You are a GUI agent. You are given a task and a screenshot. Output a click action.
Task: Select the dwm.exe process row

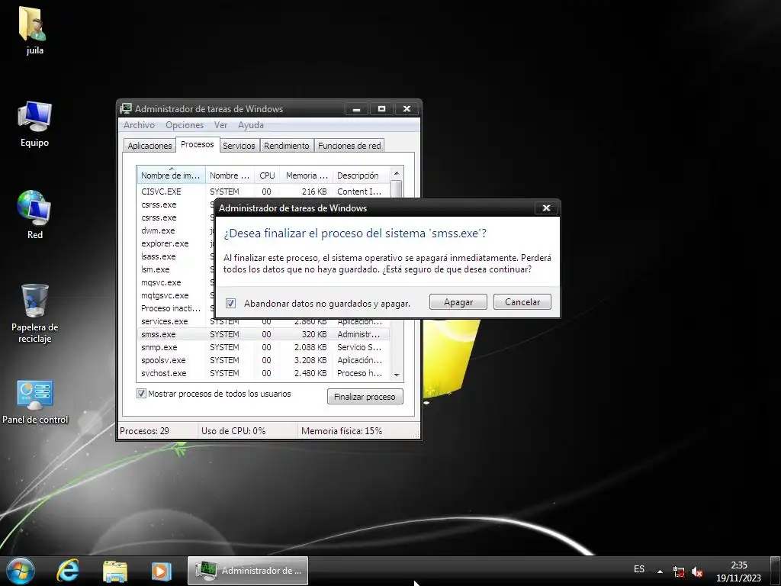176,230
